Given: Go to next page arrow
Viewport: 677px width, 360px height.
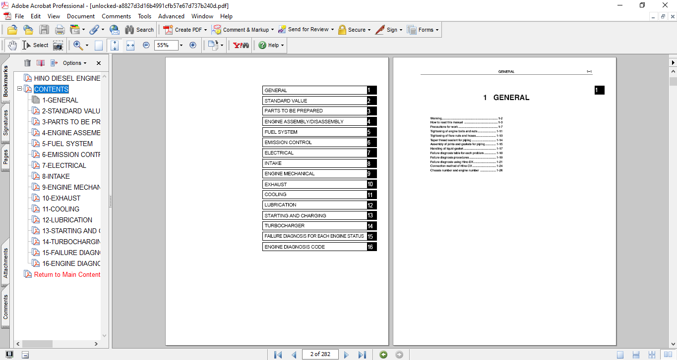Looking at the screenshot, I should click(x=346, y=355).
